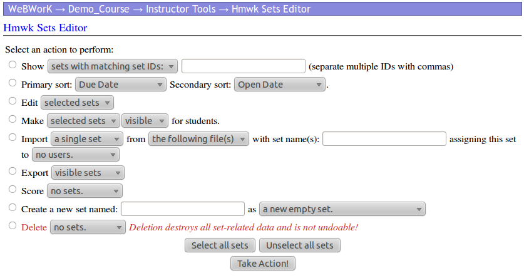Expand the Delete 'no sets.' dropdown

click(x=88, y=227)
